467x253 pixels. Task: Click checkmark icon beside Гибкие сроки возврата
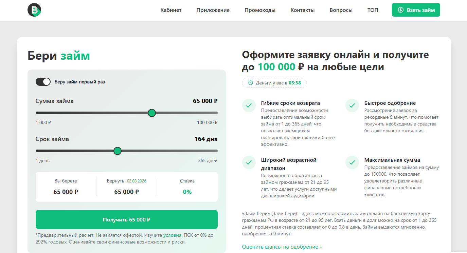pyautogui.click(x=249, y=105)
